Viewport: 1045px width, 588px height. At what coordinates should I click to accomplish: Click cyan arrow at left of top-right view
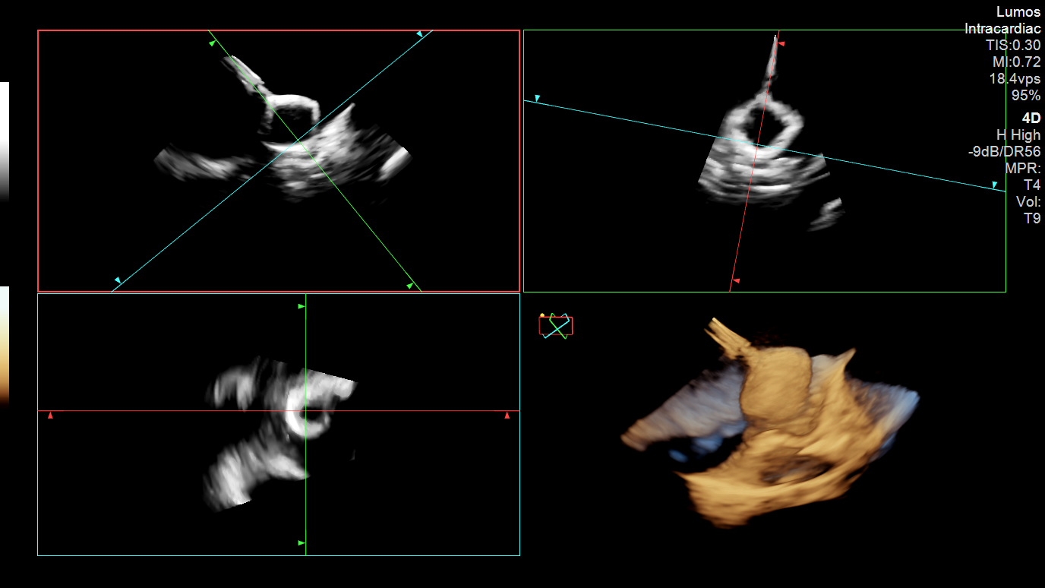(x=537, y=99)
